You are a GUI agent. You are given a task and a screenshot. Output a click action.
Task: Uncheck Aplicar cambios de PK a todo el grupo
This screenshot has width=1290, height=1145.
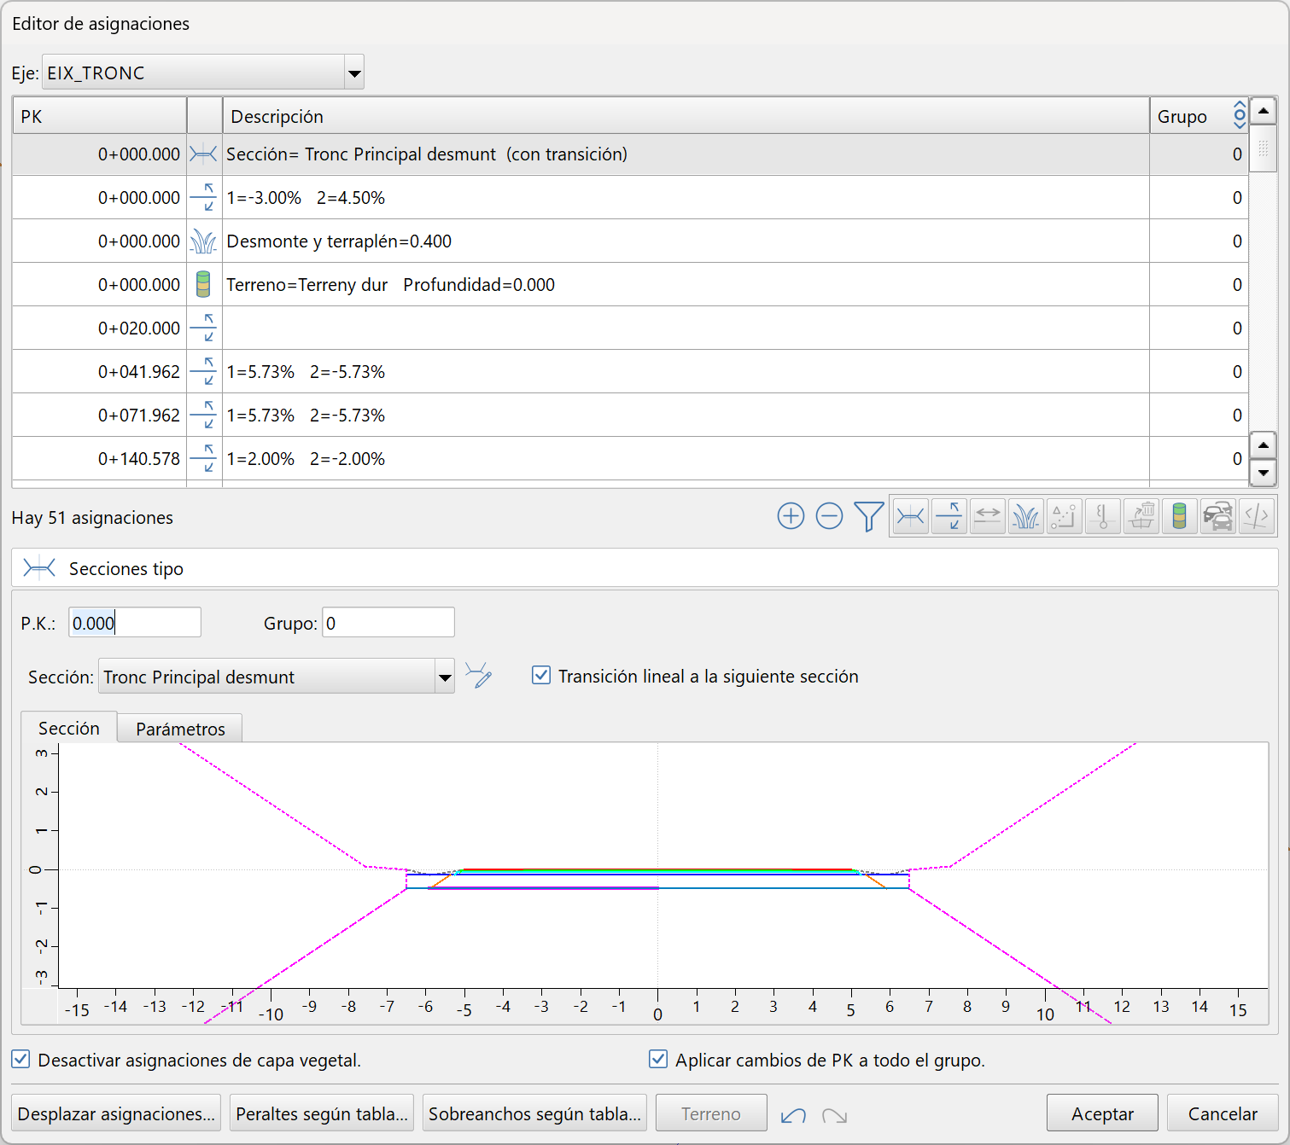pos(657,1060)
